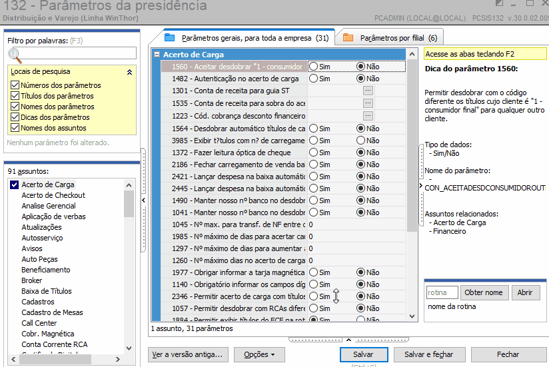The height and width of the screenshot is (367, 549).
Task: Toggle Dicas dos parâmetros checkbox
Action: point(15,117)
